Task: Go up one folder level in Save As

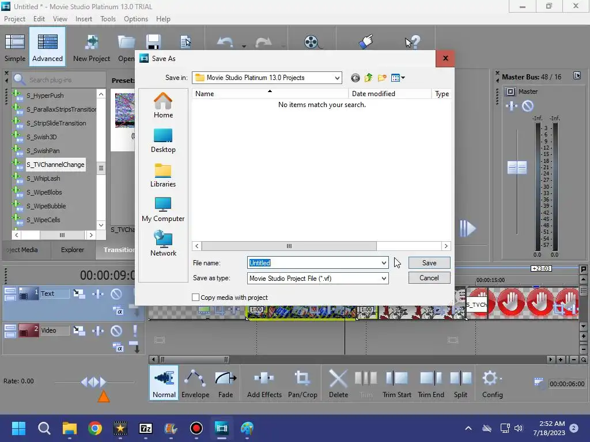Action: coord(368,78)
